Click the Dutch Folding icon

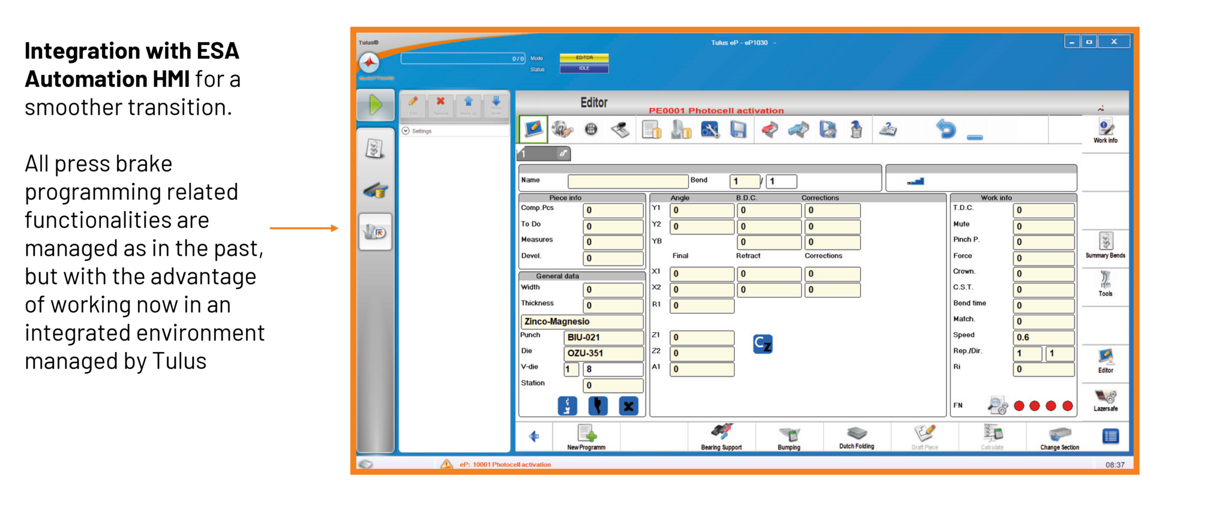[856, 437]
